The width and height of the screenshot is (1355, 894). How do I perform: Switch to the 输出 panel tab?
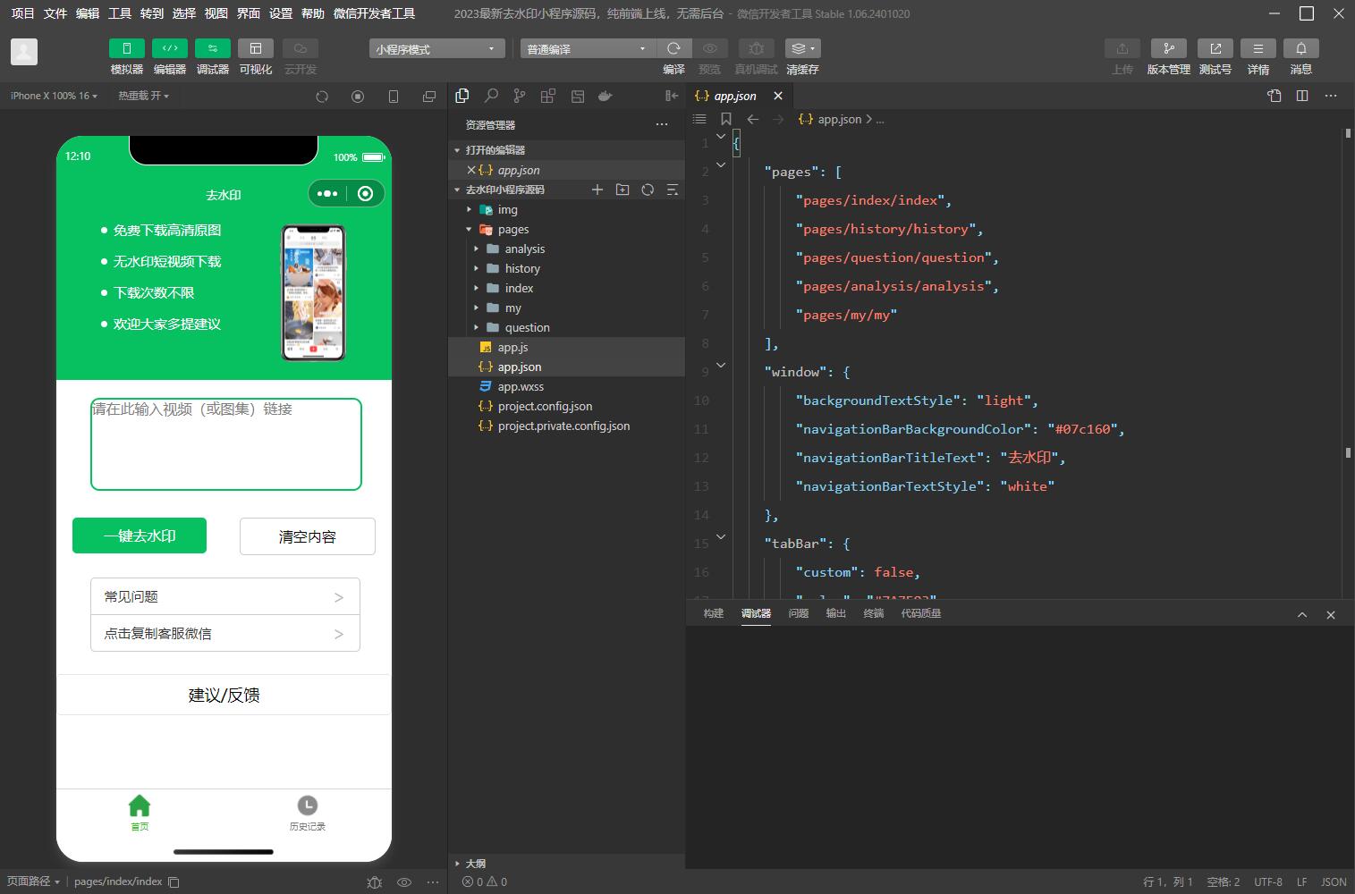point(836,613)
